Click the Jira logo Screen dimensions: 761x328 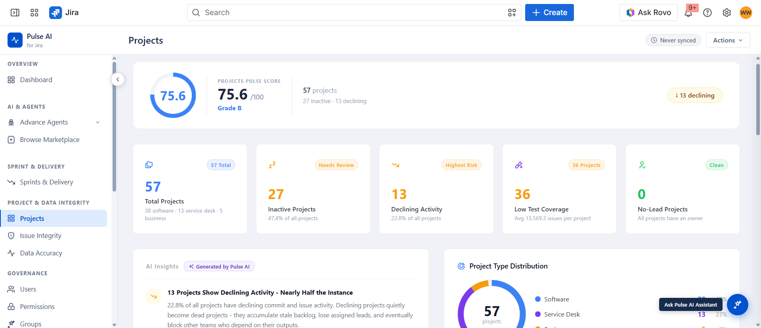point(64,13)
